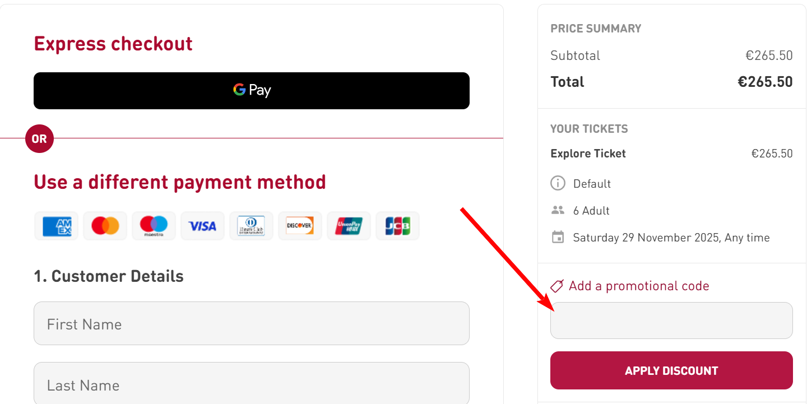Click the JCB payment icon
The image size is (807, 404).
tap(397, 225)
